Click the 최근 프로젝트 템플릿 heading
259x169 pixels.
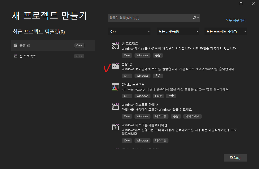[x=39, y=32]
